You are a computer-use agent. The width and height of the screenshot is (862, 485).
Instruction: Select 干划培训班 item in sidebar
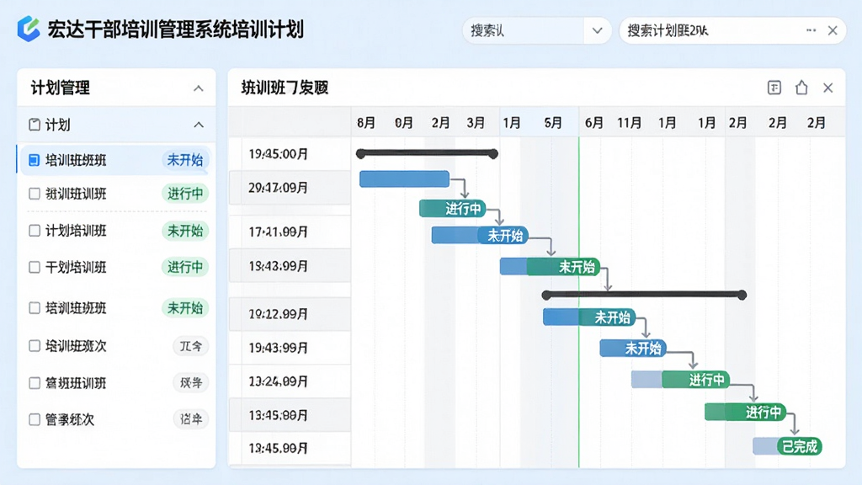pos(76,267)
